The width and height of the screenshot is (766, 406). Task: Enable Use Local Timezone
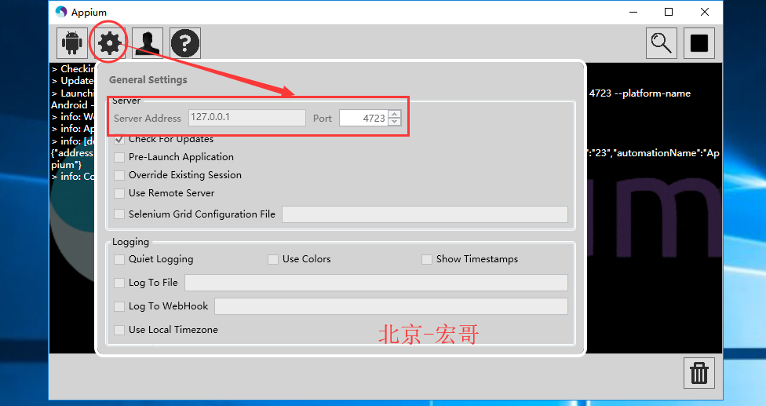[x=119, y=330]
